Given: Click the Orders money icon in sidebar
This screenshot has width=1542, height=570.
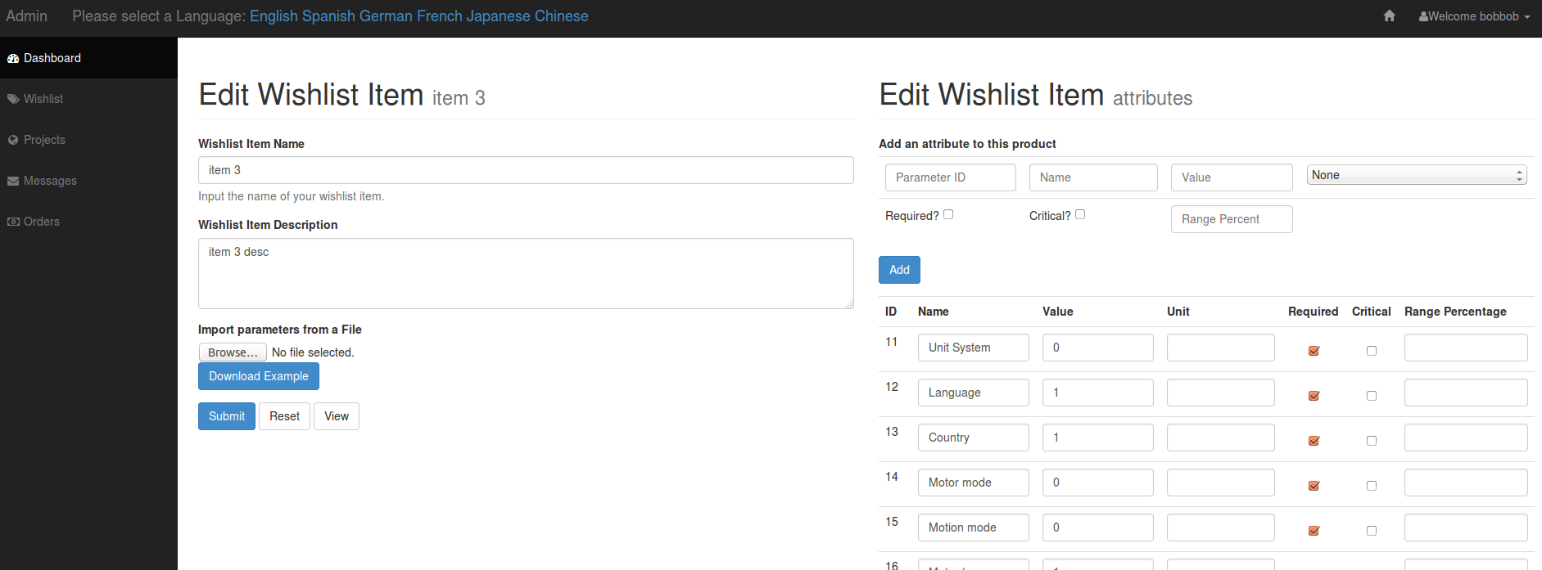Looking at the screenshot, I should 13,222.
